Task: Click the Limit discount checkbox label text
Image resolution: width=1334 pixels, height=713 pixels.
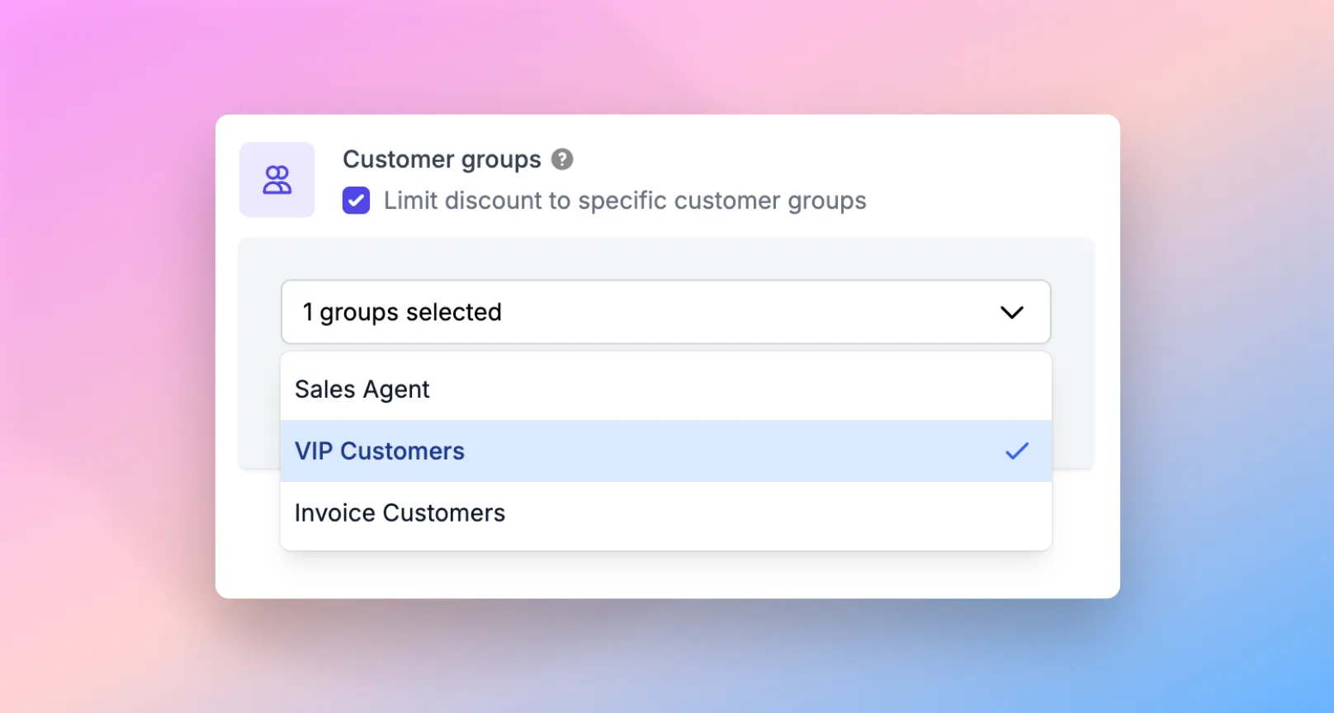Action: 625,201
